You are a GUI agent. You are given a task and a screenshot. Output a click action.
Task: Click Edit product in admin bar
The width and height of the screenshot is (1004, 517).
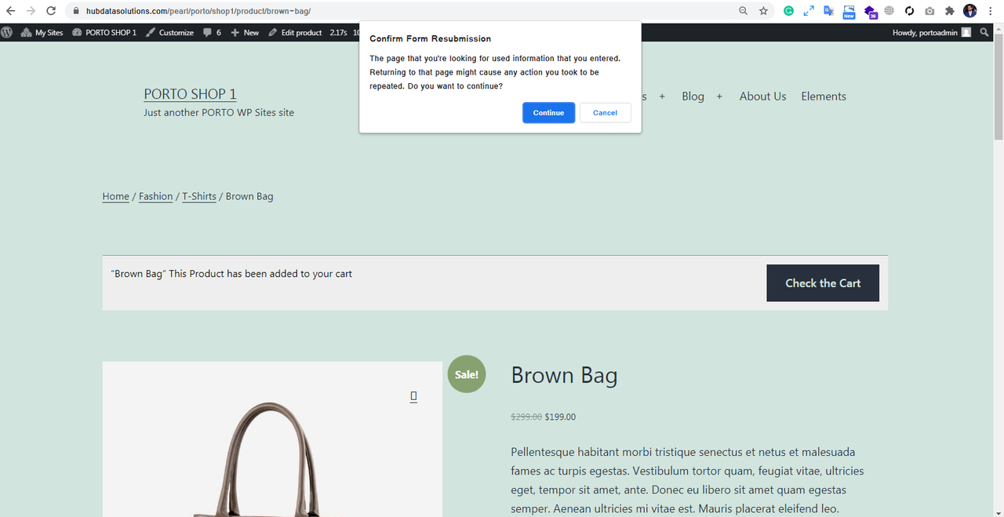(295, 32)
